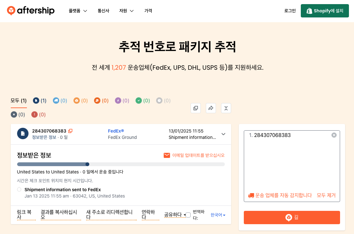Open the FedEx® carrier link
This screenshot has height=234, width=354.
116,131
